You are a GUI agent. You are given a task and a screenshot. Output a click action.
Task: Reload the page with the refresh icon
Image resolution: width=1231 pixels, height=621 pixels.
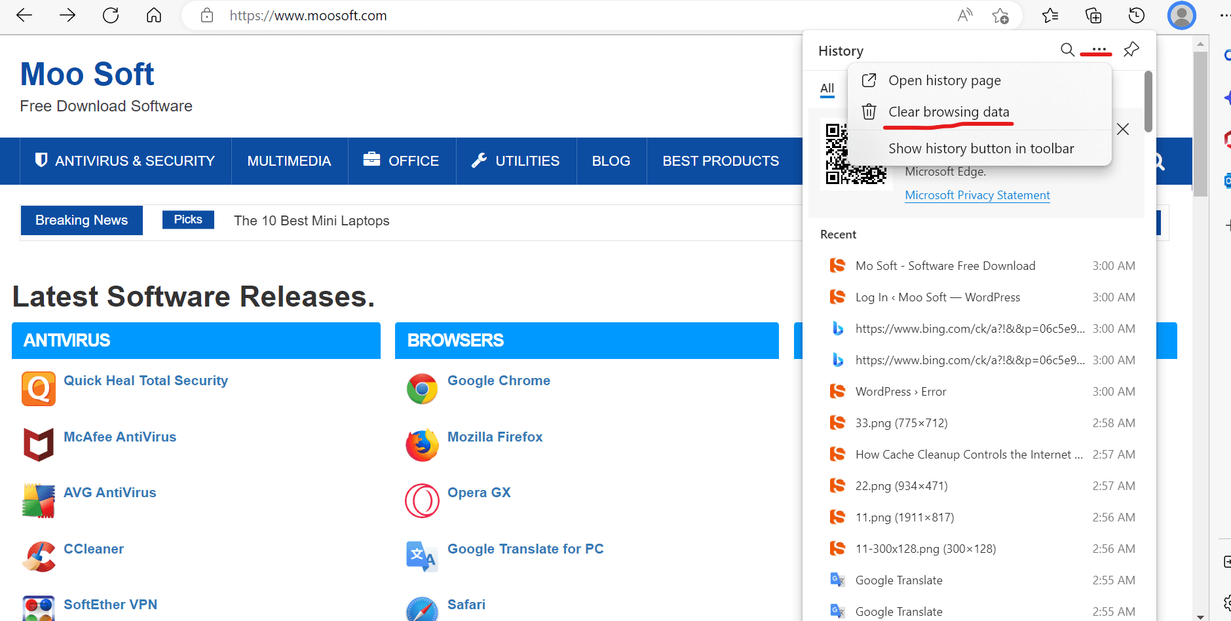click(x=111, y=15)
